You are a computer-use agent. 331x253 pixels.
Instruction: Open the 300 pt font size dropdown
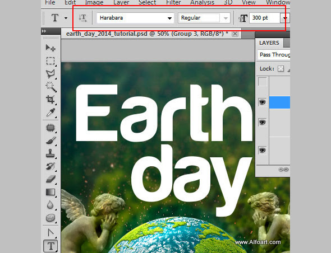(x=285, y=18)
